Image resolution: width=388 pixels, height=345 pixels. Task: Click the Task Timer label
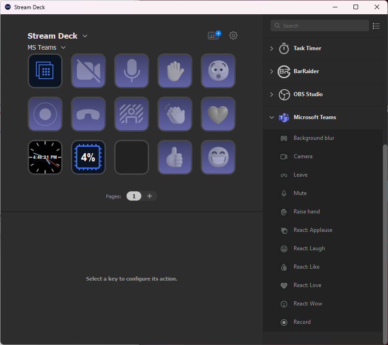[x=307, y=48]
